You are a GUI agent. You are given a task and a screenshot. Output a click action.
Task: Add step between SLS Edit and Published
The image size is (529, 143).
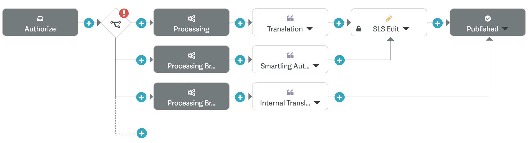pyautogui.click(x=438, y=23)
